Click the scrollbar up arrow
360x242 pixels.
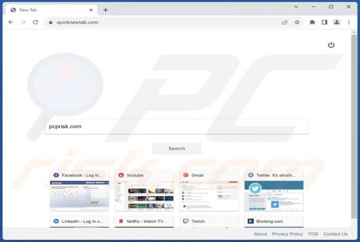[x=354, y=32]
